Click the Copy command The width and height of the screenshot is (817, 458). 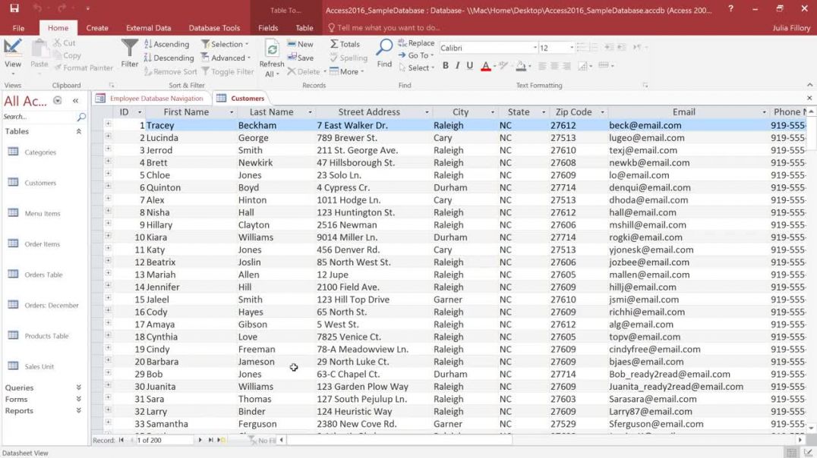[67, 55]
